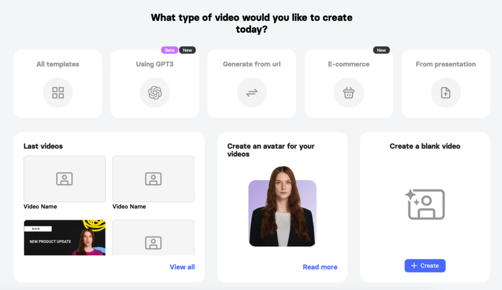Image resolution: width=502 pixels, height=290 pixels.
Task: Select the E-commerce card
Action: coord(349,83)
